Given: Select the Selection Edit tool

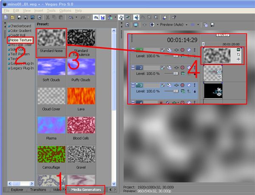Looking at the screenshot, I should click(149, 17).
